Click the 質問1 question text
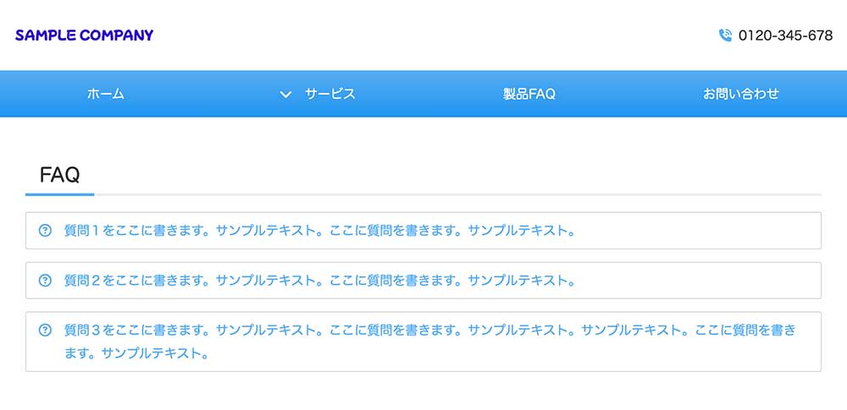 [320, 230]
